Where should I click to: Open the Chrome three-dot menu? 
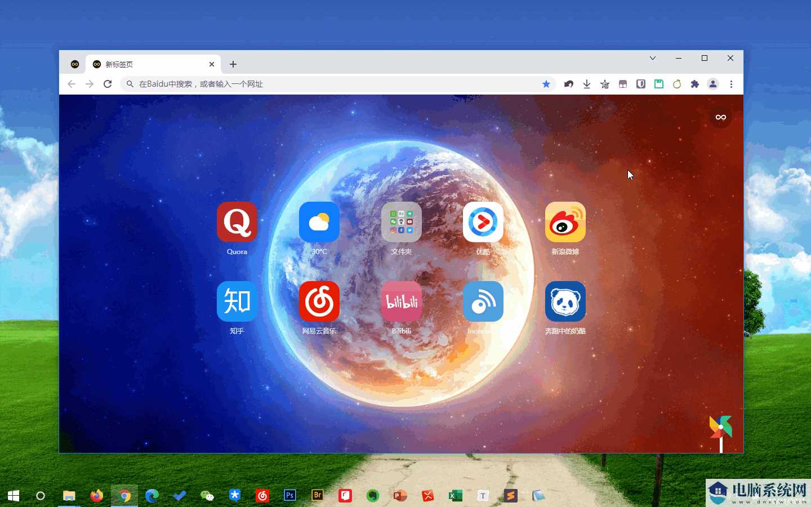coord(731,84)
